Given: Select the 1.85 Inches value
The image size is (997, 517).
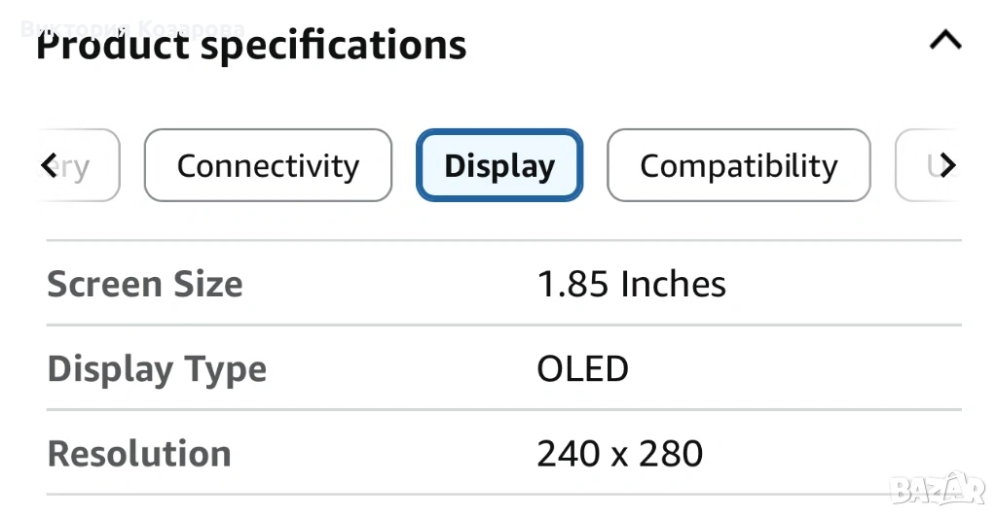Looking at the screenshot, I should click(631, 284).
